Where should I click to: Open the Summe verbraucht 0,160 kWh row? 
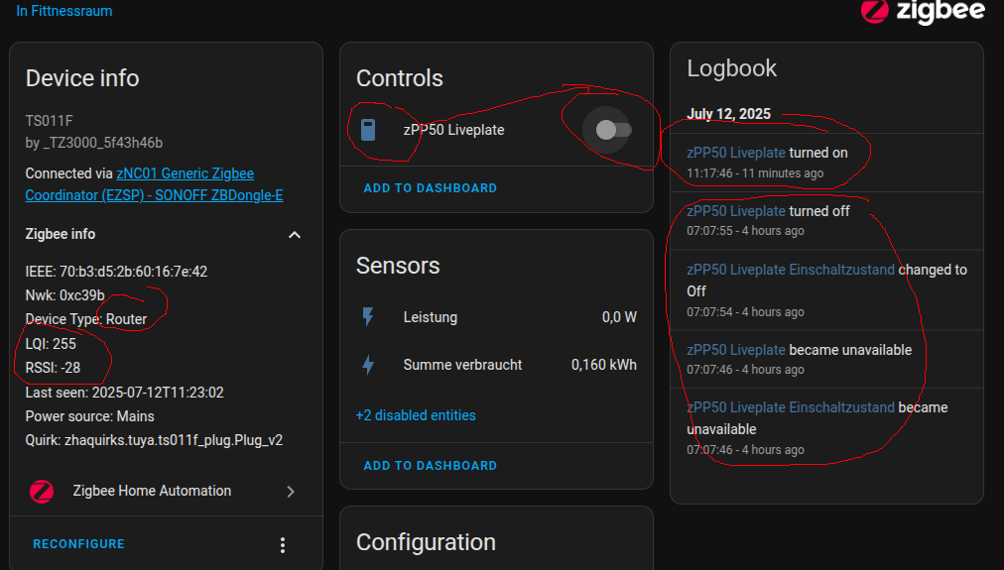(x=496, y=365)
